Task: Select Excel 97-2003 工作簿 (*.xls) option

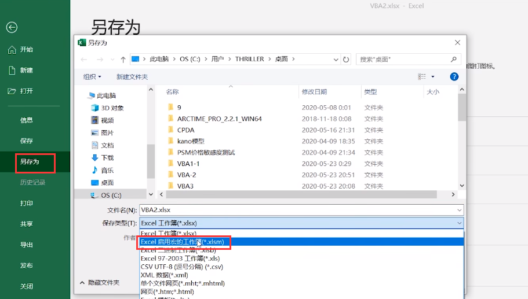Action: pyautogui.click(x=301, y=259)
